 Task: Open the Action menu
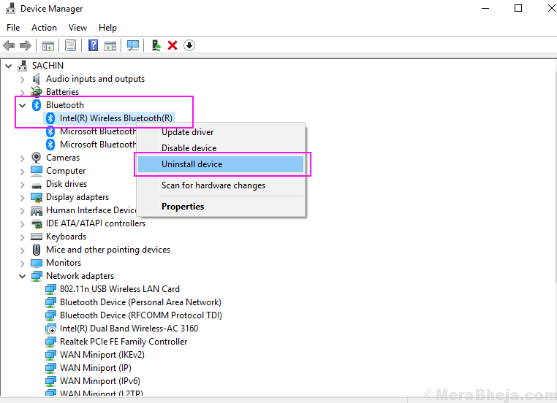(44, 28)
